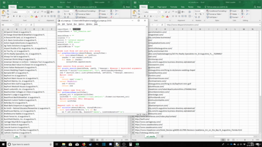Apply percent style in url_results window
This screenshot has height=147, width=262.
[200, 14]
